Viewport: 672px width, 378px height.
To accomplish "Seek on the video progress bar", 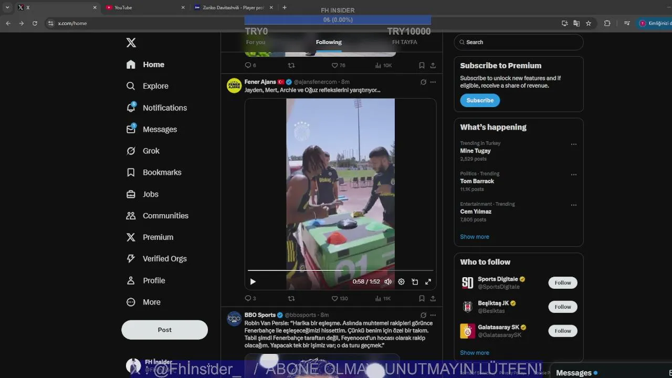I will point(340,270).
